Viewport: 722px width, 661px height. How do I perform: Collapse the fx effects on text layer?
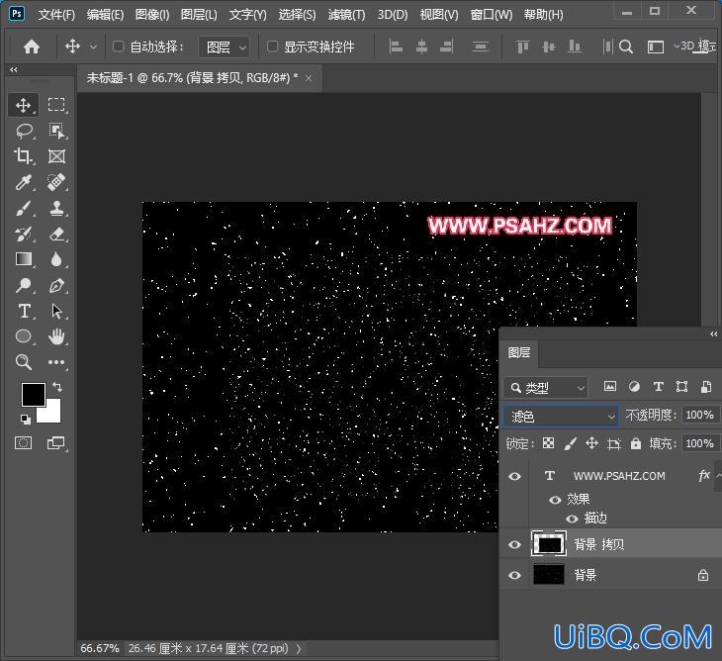pos(718,475)
